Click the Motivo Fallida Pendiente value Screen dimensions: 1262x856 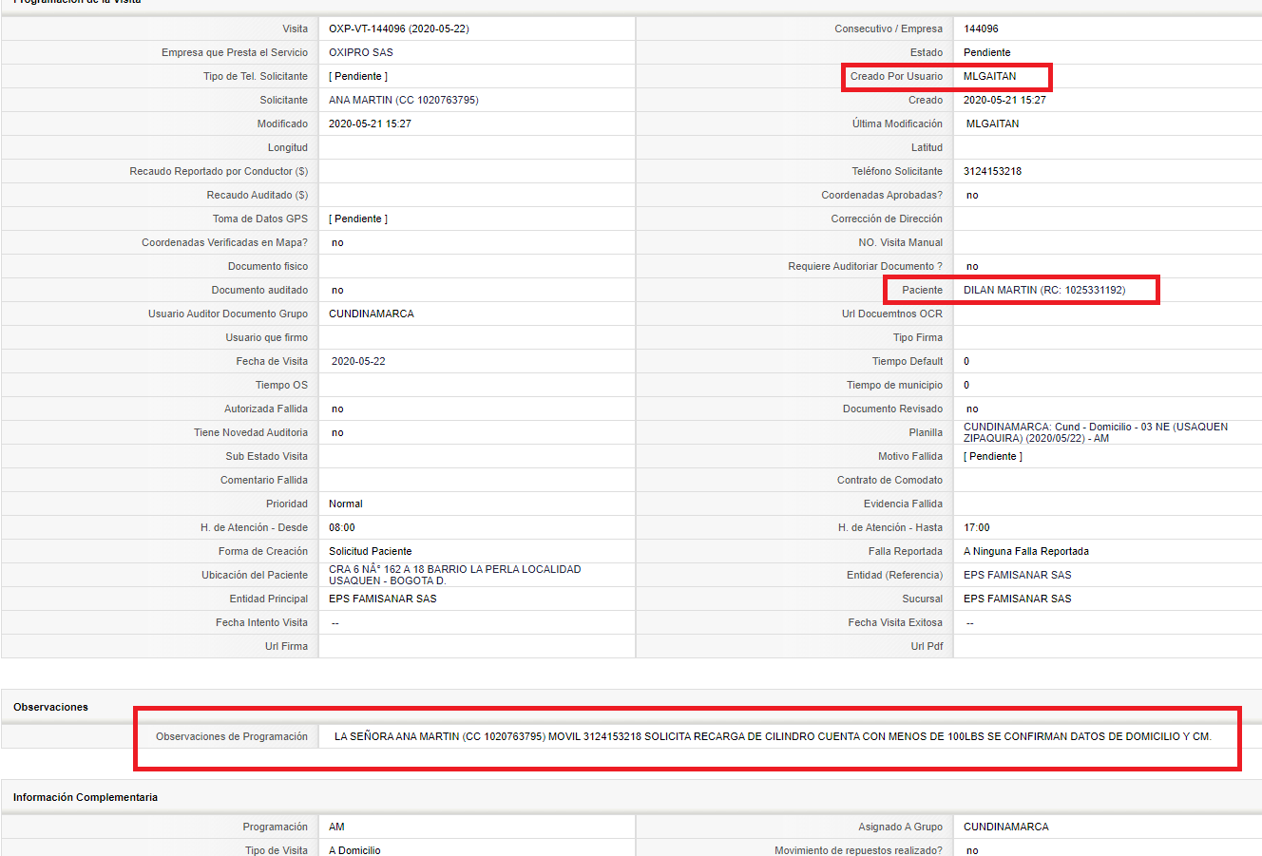993,456
